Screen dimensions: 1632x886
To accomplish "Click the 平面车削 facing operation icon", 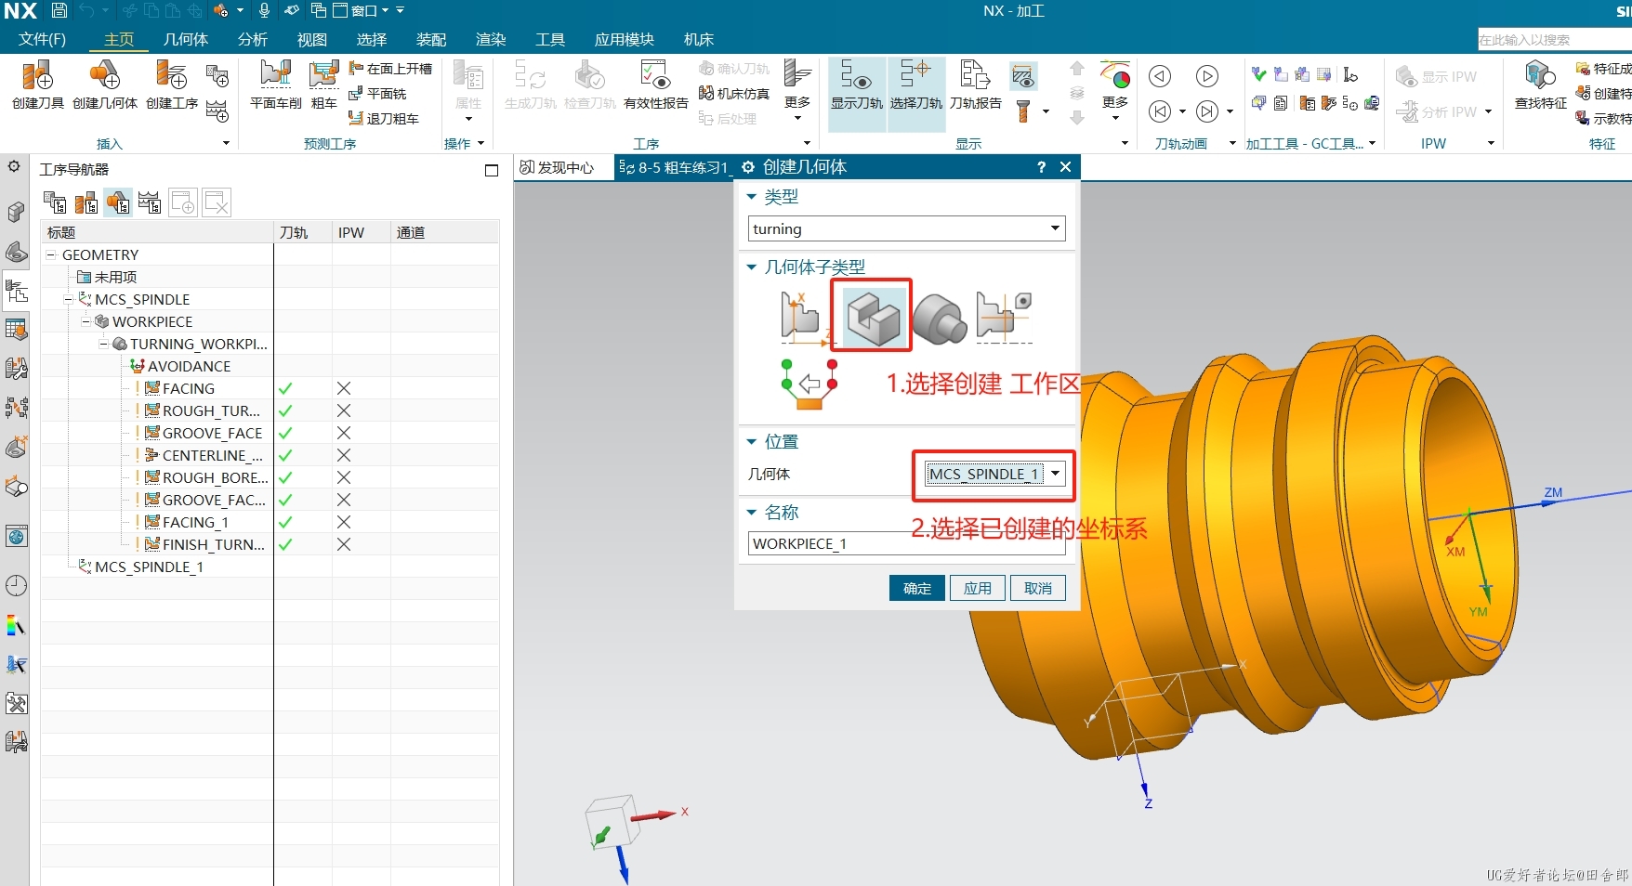I will point(276,85).
